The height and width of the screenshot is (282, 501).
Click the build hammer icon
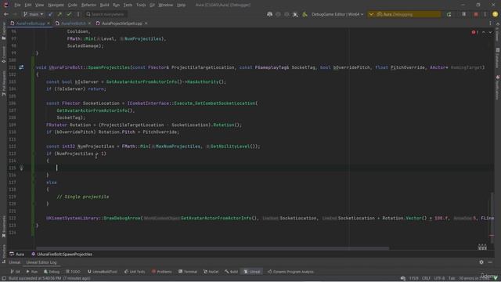(305, 14)
